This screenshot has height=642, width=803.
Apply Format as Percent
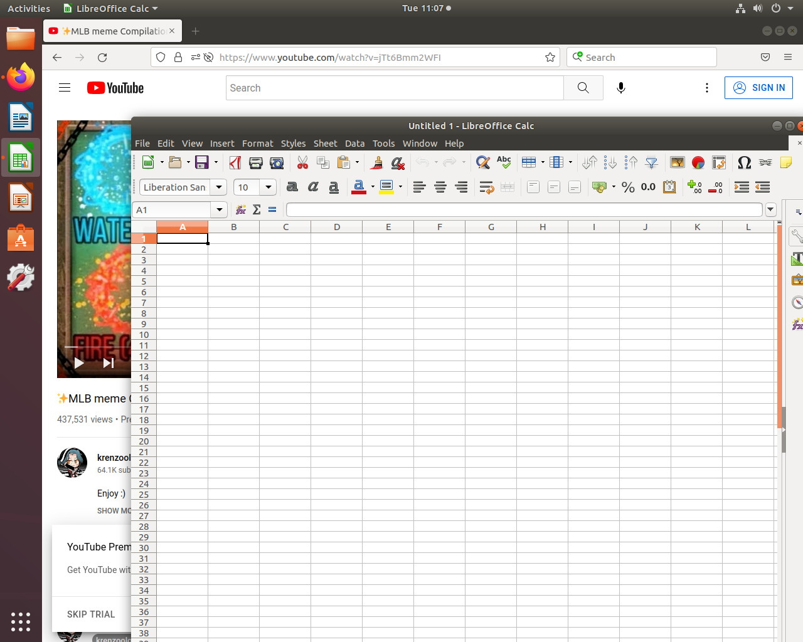[x=628, y=187]
